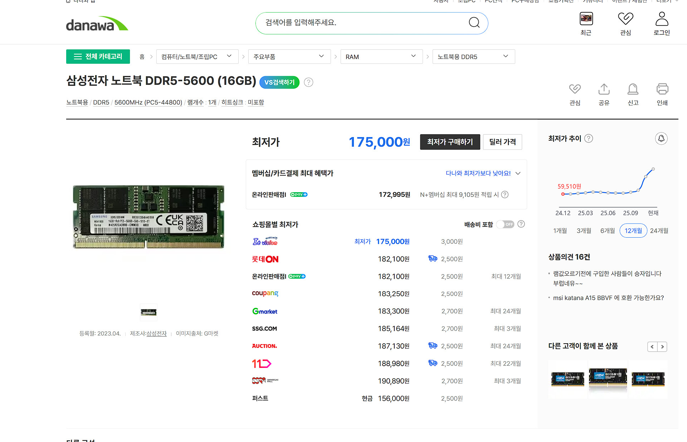
Task: Switch to the 딜러 가격 tab
Action: tap(502, 142)
